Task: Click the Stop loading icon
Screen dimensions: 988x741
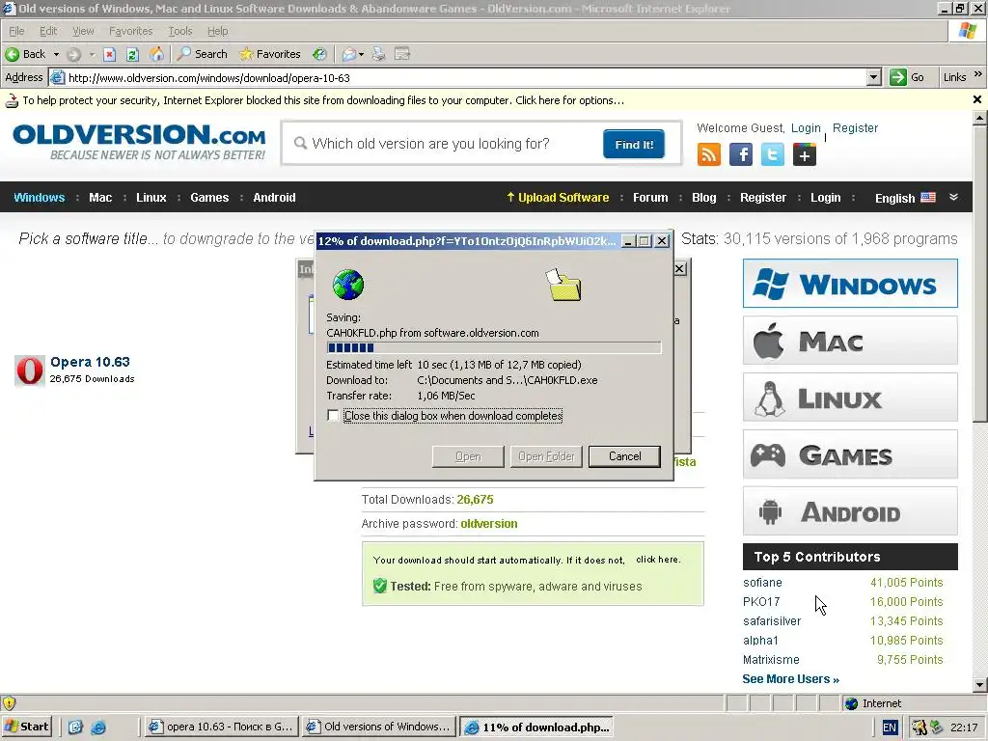Action: [110, 54]
